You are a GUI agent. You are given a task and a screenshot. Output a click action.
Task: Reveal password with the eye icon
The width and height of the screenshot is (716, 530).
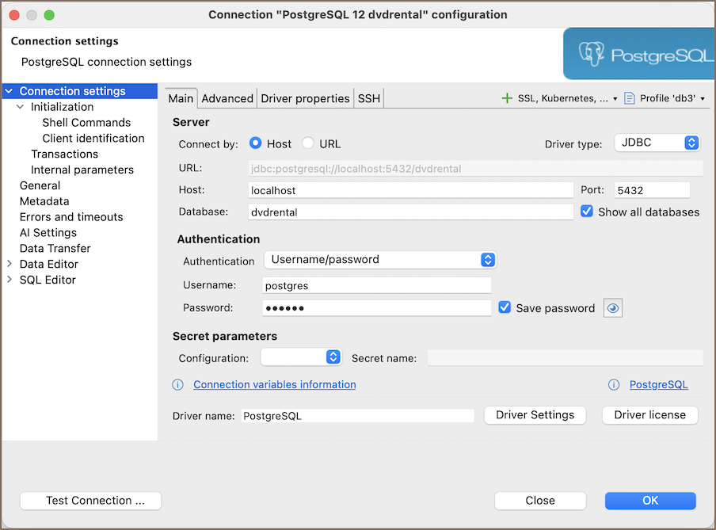coord(613,308)
